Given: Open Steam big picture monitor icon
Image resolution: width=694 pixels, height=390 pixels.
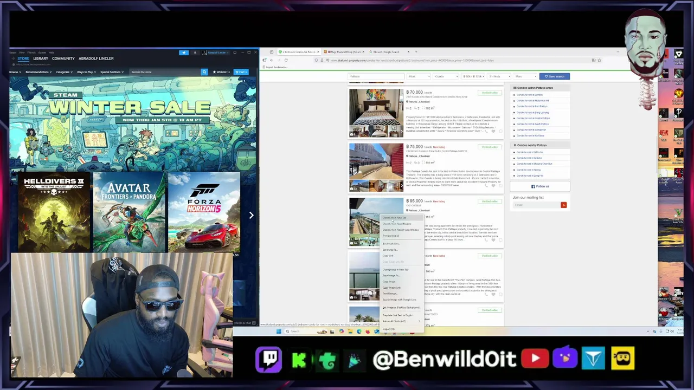Looking at the screenshot, I should pyautogui.click(x=235, y=53).
